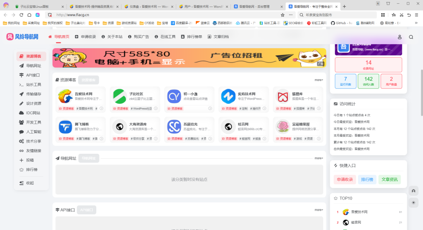Select 站长工具 in the left sidebar

pyautogui.click(x=31, y=84)
